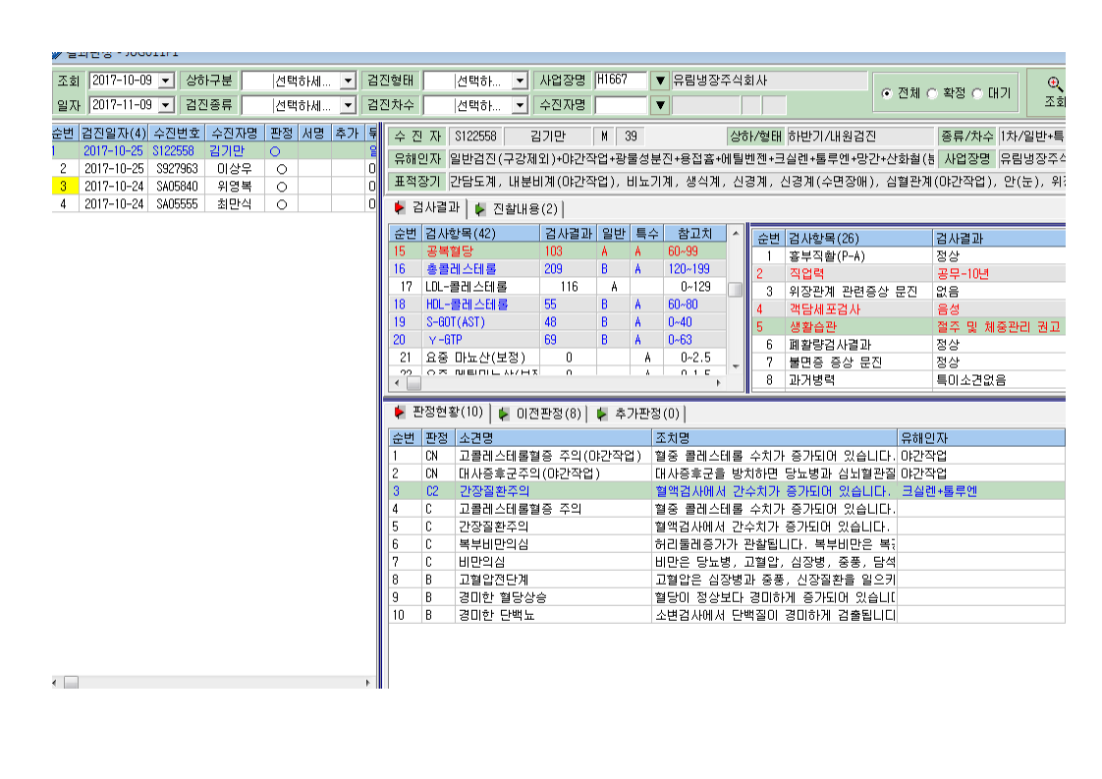Select patient row 위영복 in the list
The height and width of the screenshot is (779, 1102).
point(214,187)
